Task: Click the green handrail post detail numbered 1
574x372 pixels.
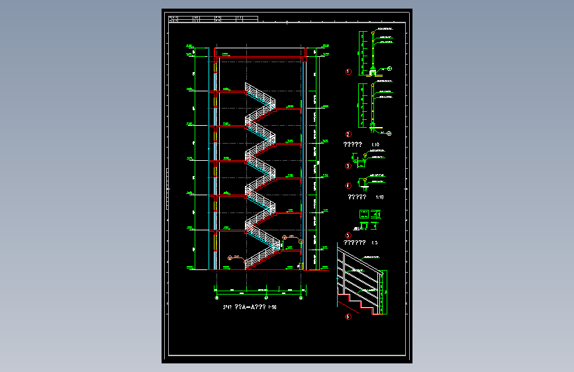Action: [375, 52]
